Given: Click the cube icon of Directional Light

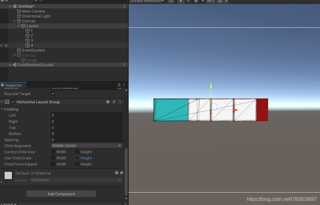Looking at the screenshot, I should pyautogui.click(x=19, y=16).
